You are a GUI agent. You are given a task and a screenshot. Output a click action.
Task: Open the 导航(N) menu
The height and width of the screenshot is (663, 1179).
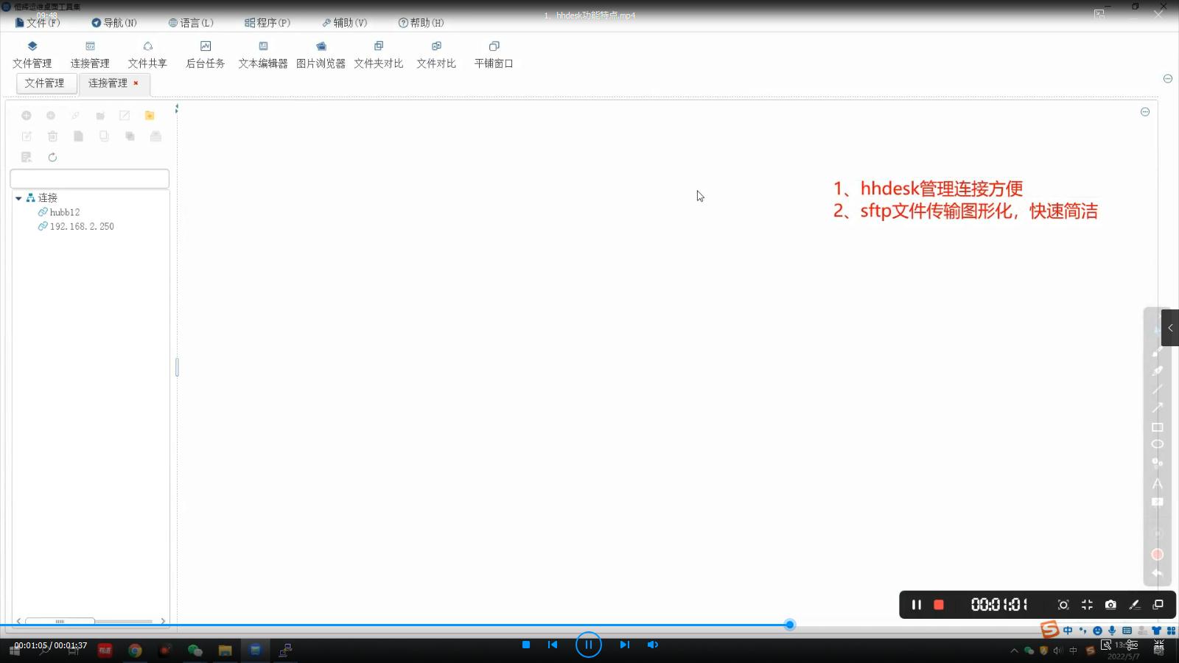114,23
